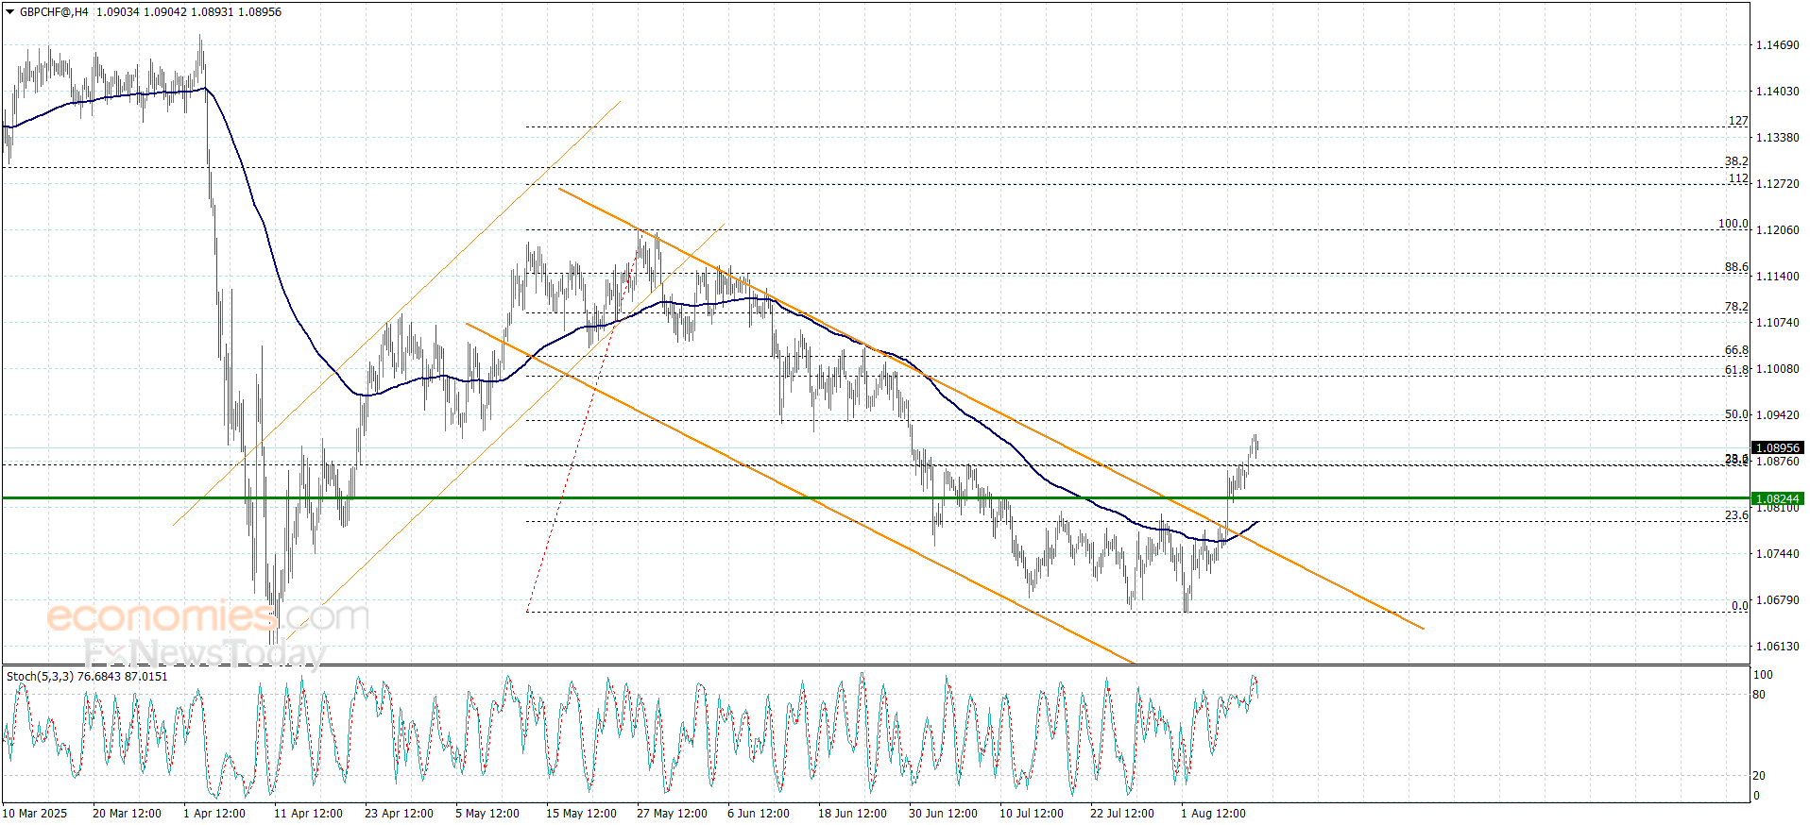Click the 22 Jul 12:00 date label
The width and height of the screenshot is (1810, 825).
click(x=1122, y=814)
